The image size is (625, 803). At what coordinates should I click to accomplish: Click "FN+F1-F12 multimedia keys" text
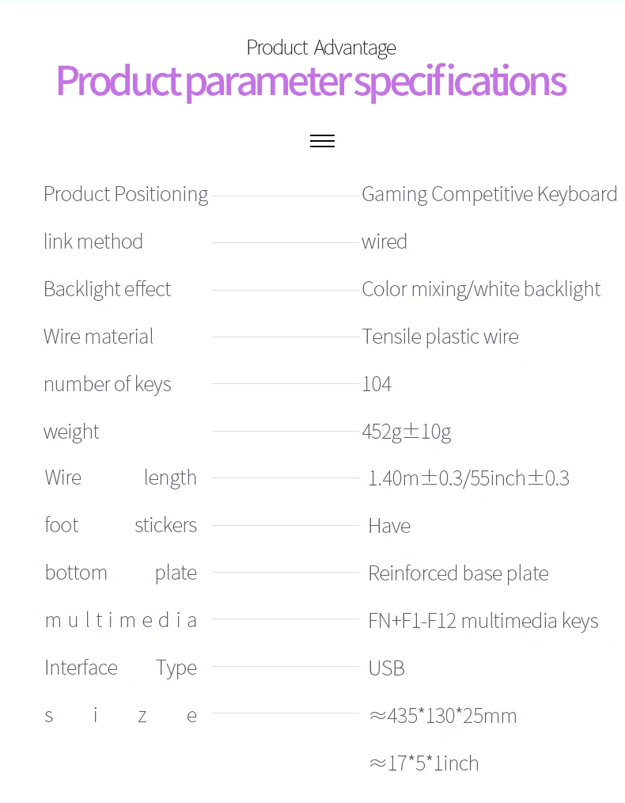click(483, 621)
